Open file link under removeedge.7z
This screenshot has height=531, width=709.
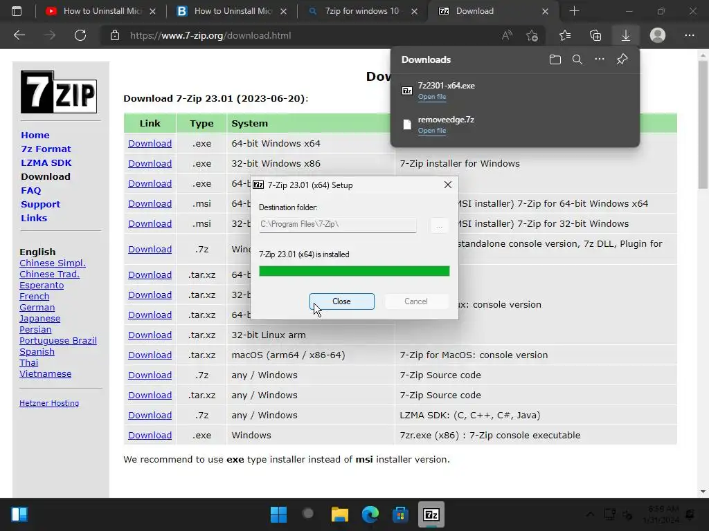(432, 131)
